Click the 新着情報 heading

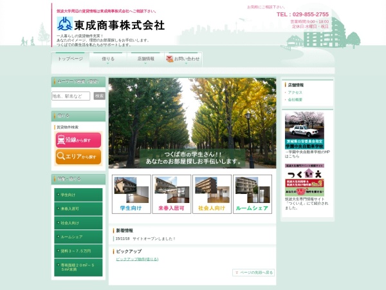pyautogui.click(x=125, y=231)
